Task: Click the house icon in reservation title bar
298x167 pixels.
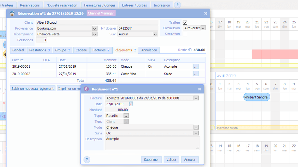Action: point(12,13)
